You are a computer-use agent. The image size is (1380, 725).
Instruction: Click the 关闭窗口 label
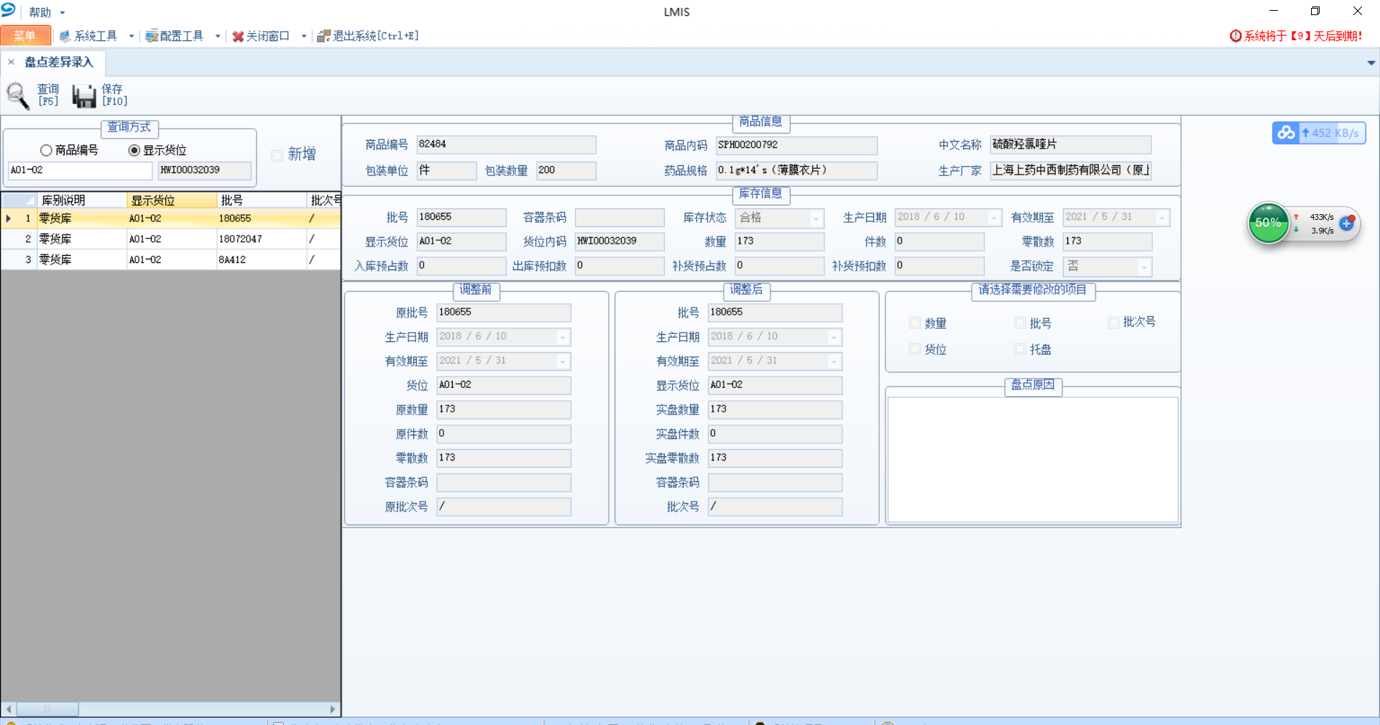(x=268, y=36)
